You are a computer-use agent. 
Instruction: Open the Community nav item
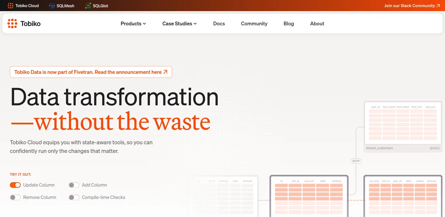[x=254, y=23]
